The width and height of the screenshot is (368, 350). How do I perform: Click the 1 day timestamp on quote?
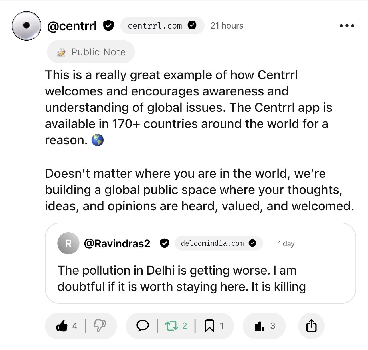286,244
